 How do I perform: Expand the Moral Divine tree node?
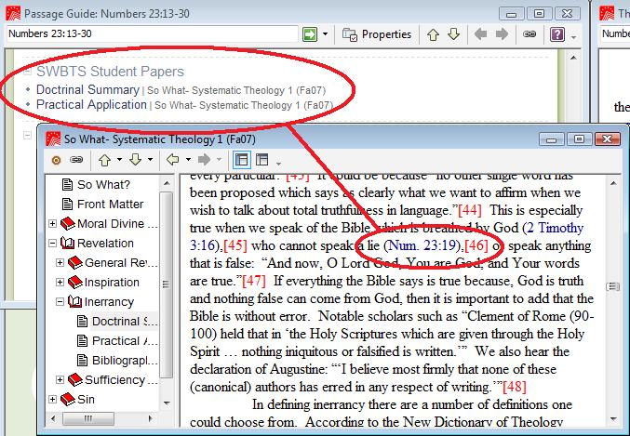tap(53, 224)
